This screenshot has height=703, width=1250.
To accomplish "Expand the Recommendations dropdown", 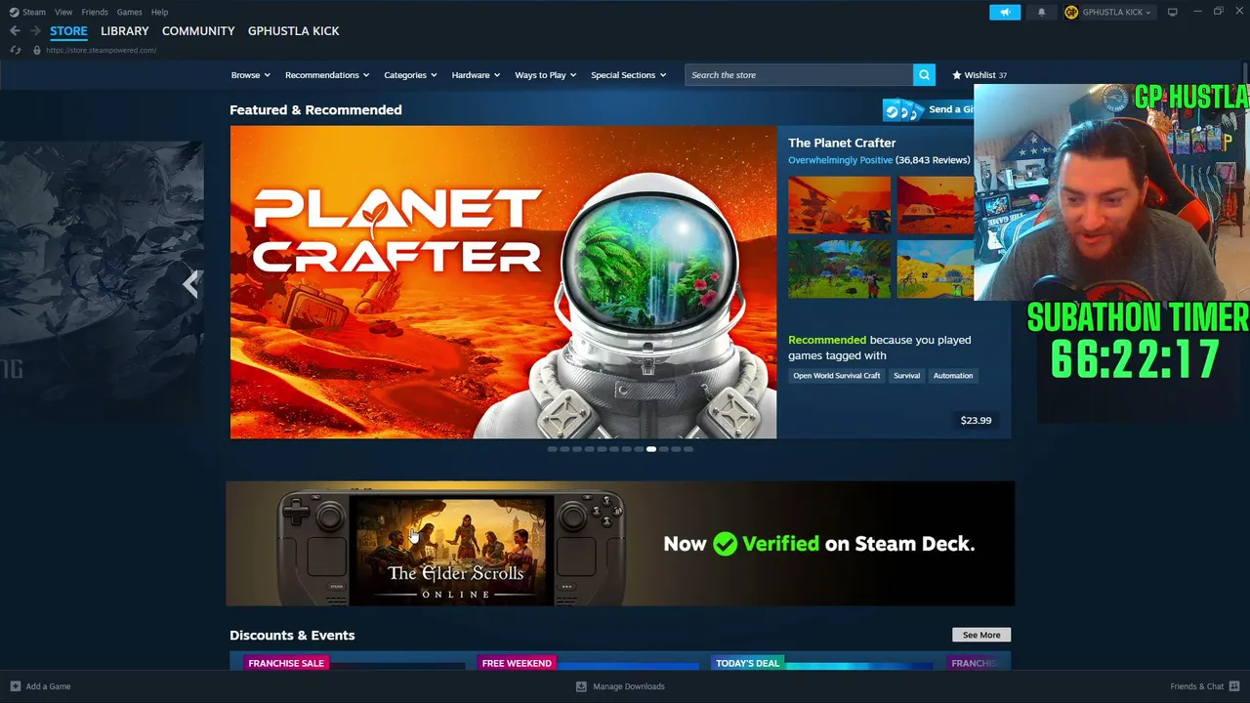I will click(327, 75).
